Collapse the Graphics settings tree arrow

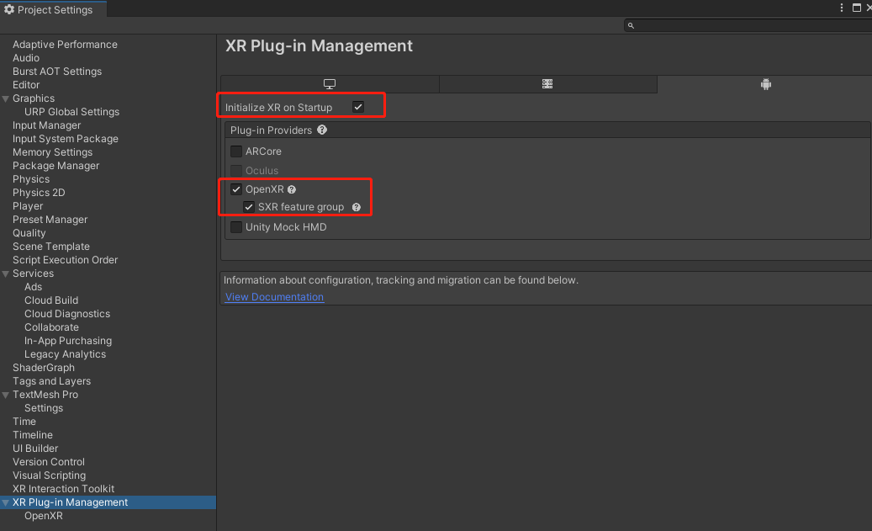tap(6, 98)
